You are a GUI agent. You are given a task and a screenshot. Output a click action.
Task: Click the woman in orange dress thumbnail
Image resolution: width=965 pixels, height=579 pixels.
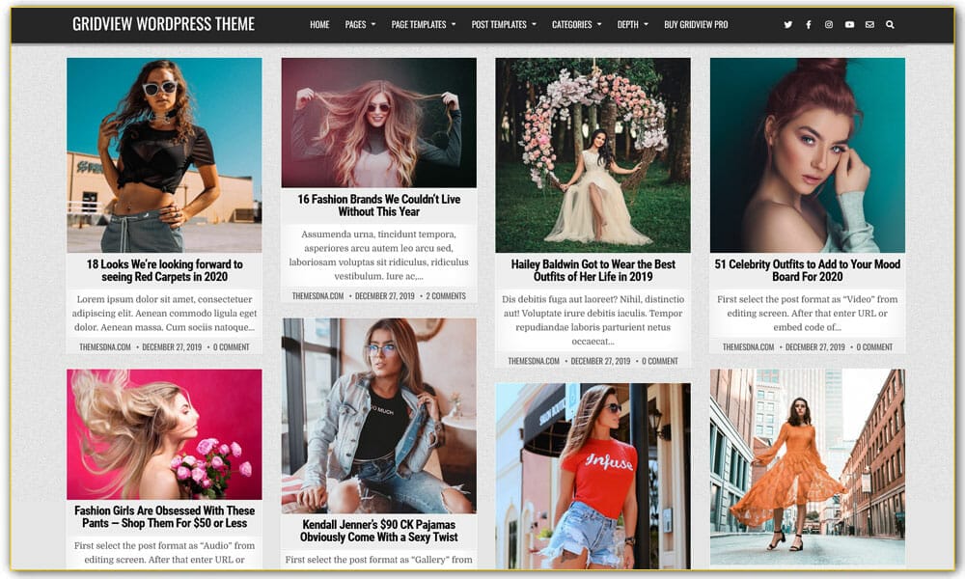pos(807,466)
